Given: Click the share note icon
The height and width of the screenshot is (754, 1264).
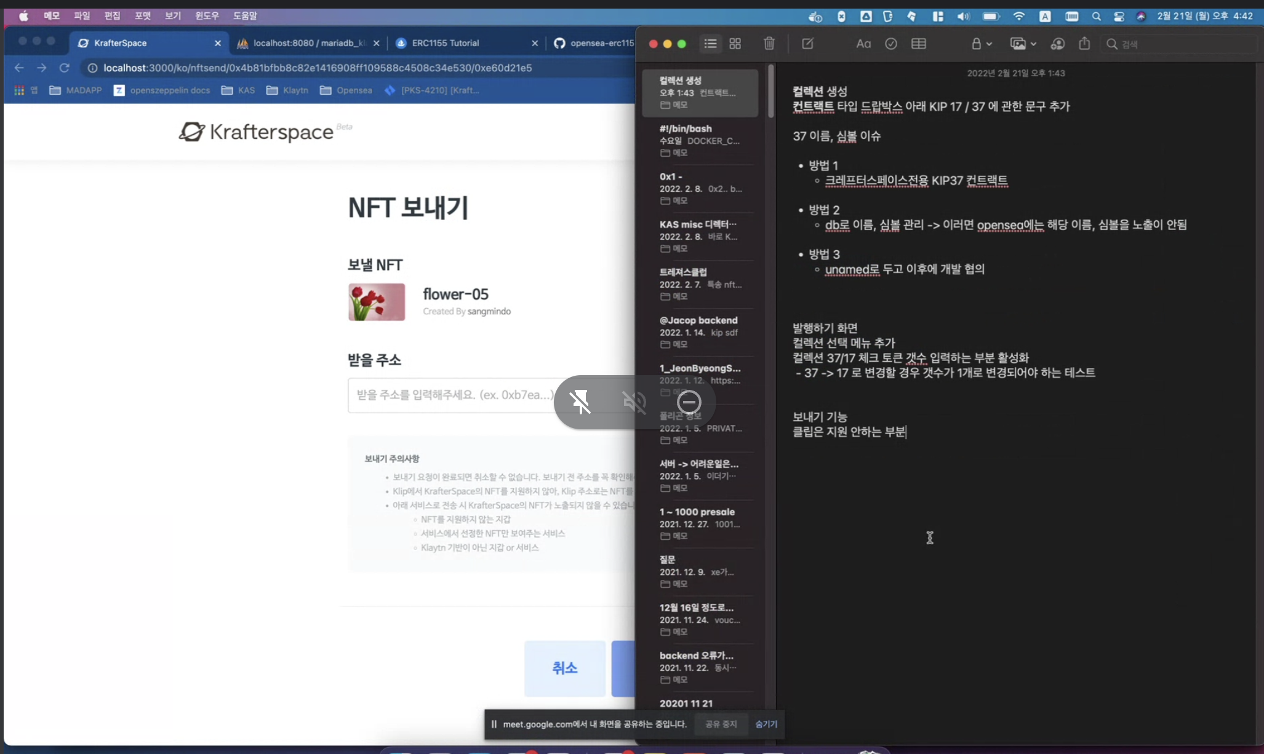Looking at the screenshot, I should click(1084, 44).
